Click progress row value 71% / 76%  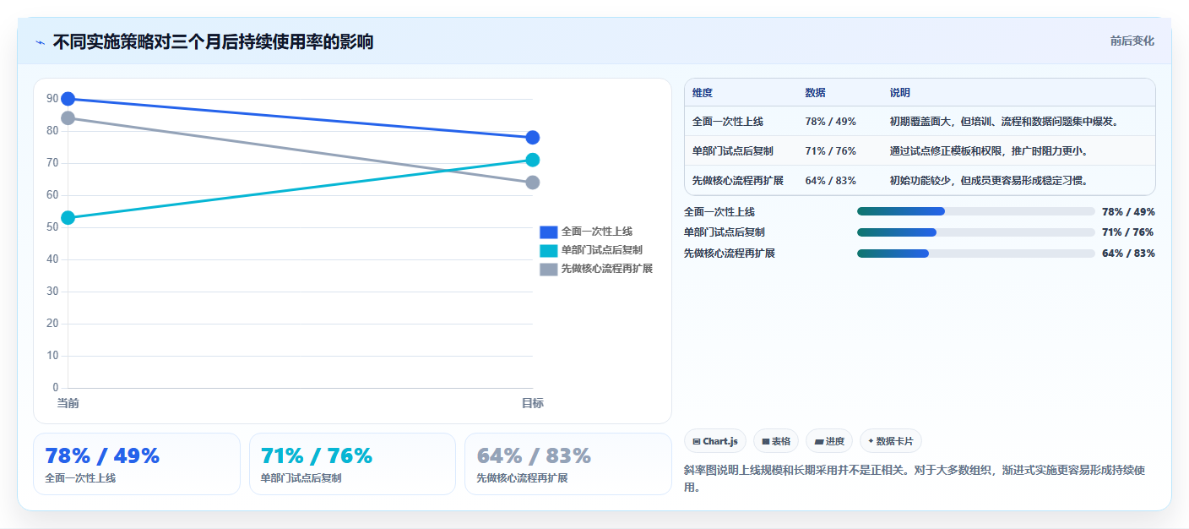(x=1128, y=232)
